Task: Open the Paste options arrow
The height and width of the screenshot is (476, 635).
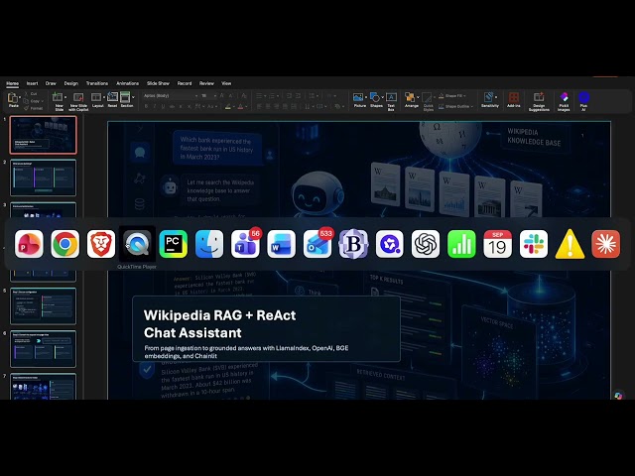Action: click(20, 97)
